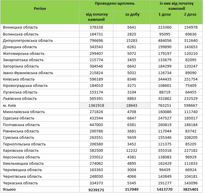Select highlighted cell 1361918
Image resolution: width=204 pixels, height=193 pixels.
[96, 106]
